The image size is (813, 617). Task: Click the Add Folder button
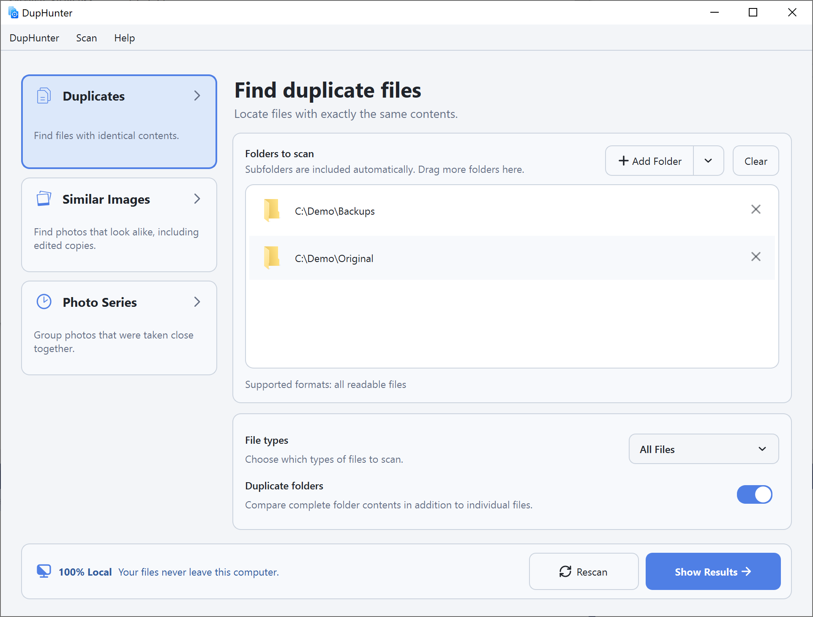pyautogui.click(x=649, y=161)
